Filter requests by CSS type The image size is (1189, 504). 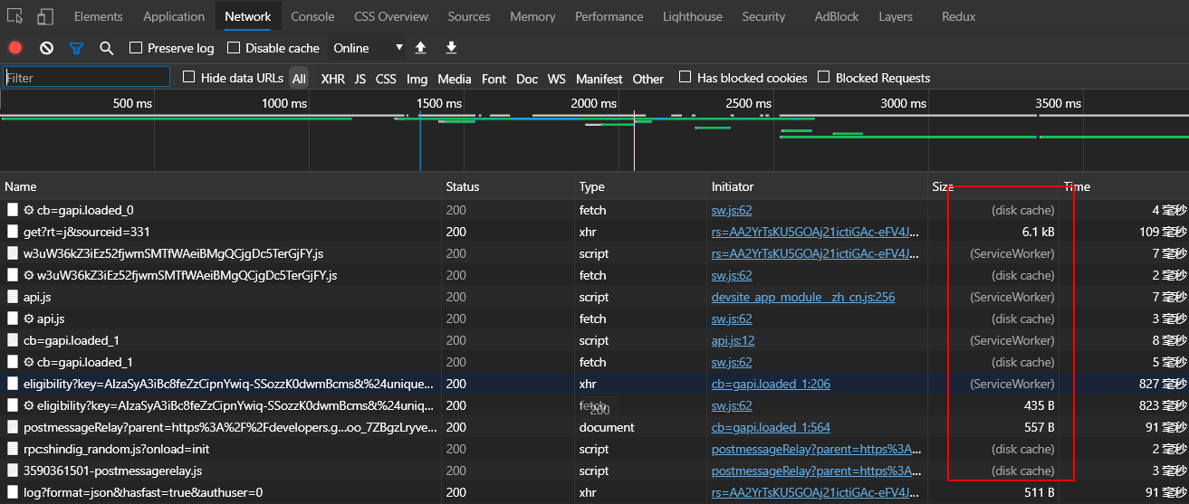click(x=386, y=79)
